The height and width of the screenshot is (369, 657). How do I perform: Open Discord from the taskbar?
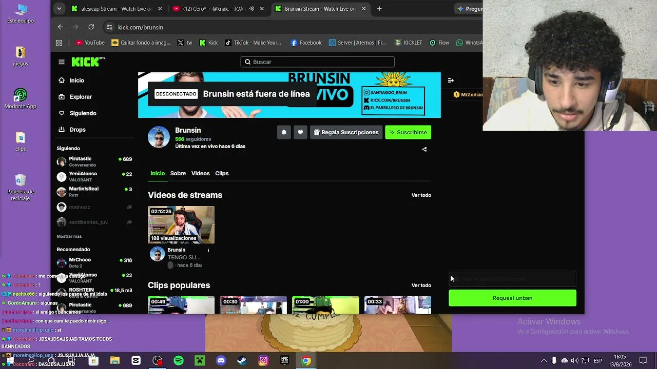click(x=221, y=361)
